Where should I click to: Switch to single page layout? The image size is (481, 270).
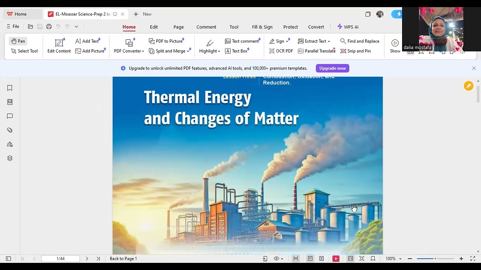coord(310,259)
